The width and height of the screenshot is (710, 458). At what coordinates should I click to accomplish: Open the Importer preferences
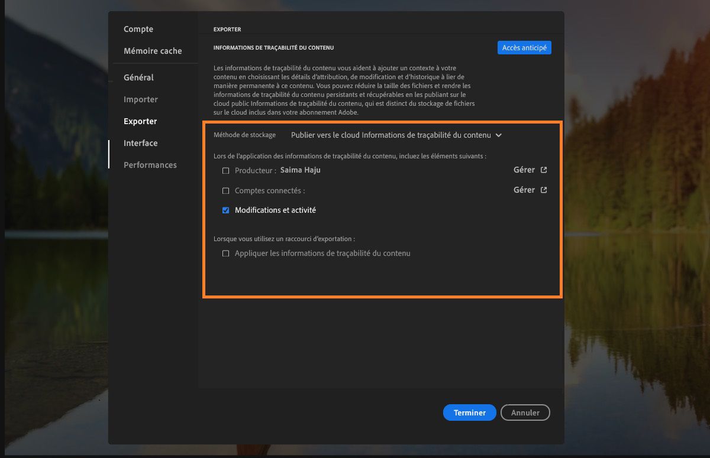141,99
